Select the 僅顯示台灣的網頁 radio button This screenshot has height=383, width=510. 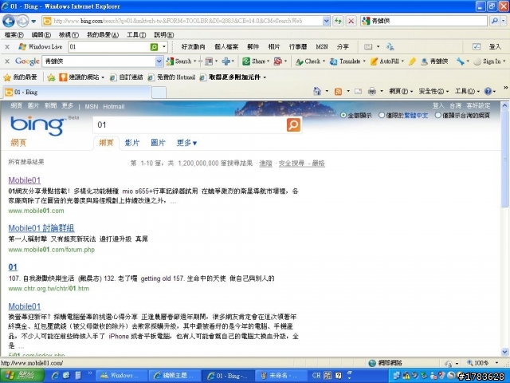pyautogui.click(x=437, y=115)
